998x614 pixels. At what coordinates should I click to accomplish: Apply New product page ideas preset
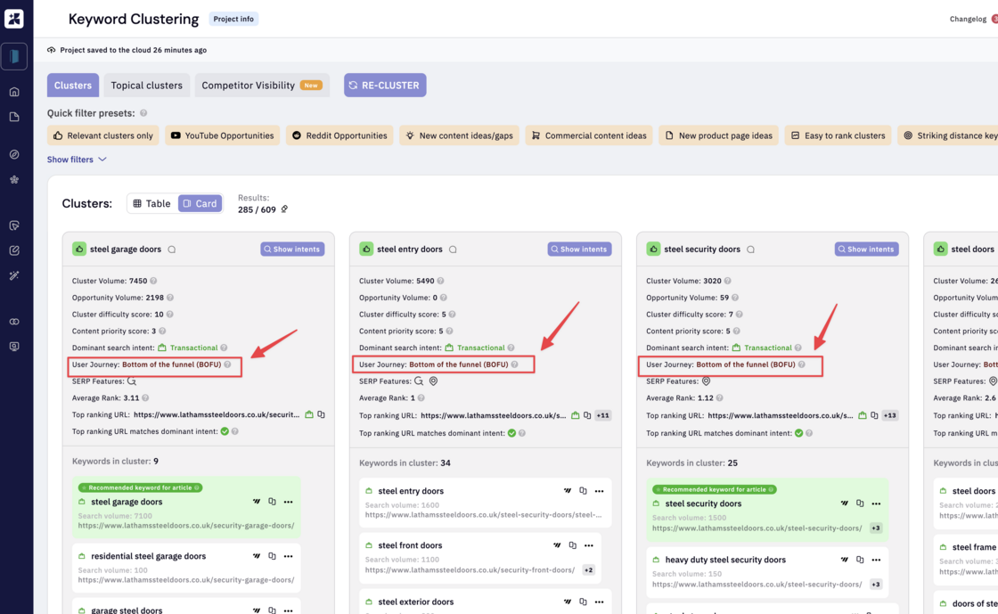pyautogui.click(x=718, y=135)
